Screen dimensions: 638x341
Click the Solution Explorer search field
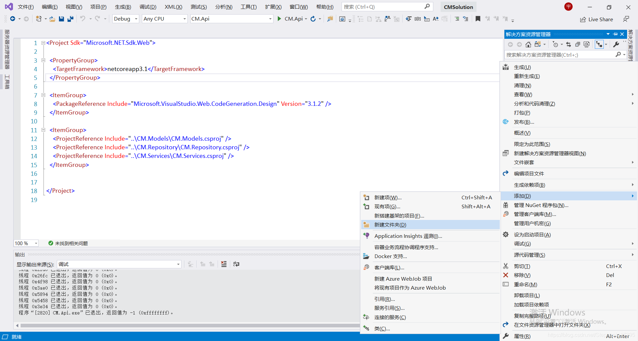[565, 55]
